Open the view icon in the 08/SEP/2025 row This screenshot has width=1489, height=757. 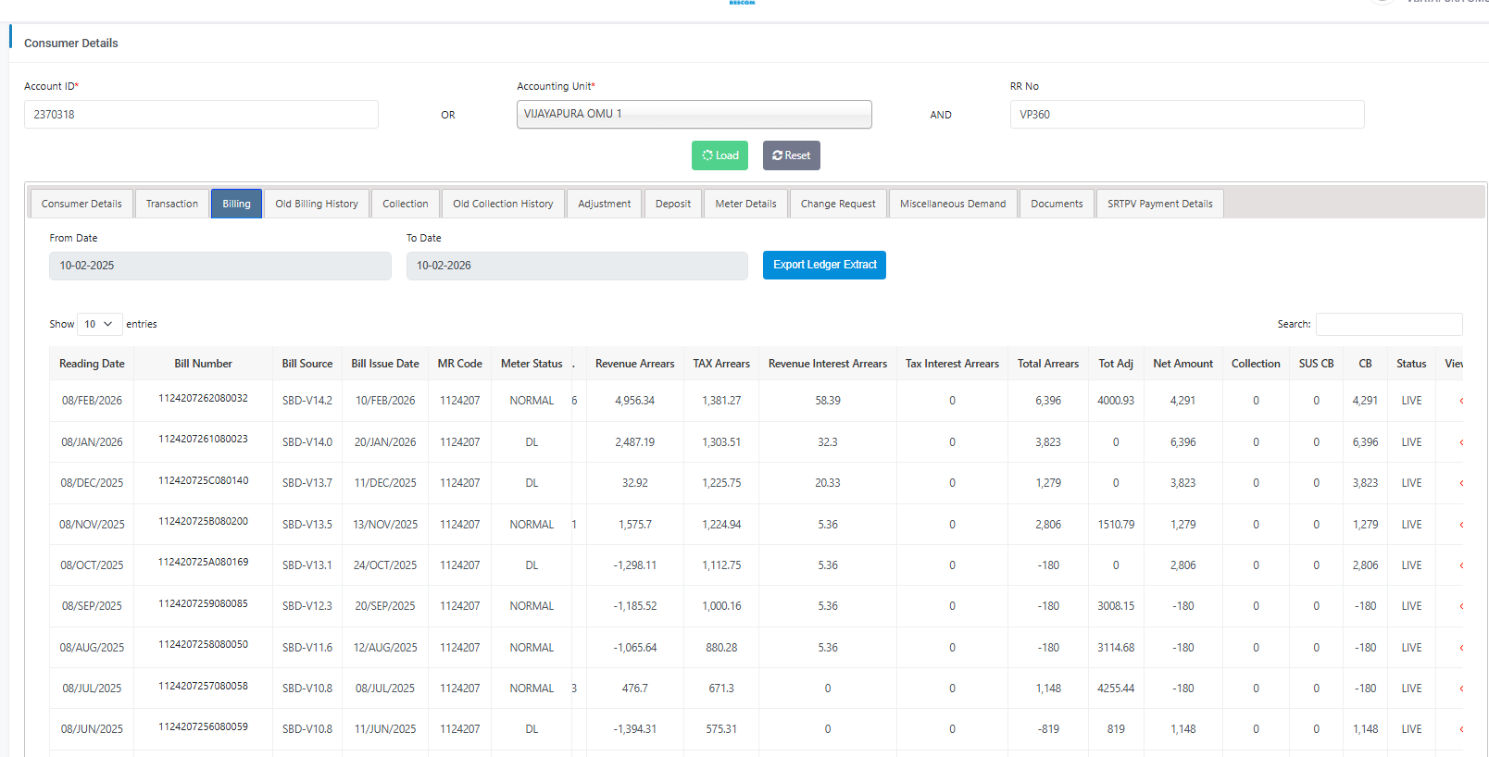1460,606
